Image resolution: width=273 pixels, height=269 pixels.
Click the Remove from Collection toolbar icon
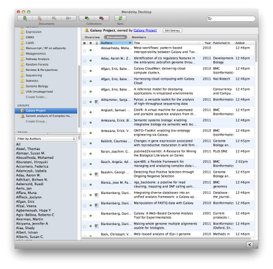(54, 18)
